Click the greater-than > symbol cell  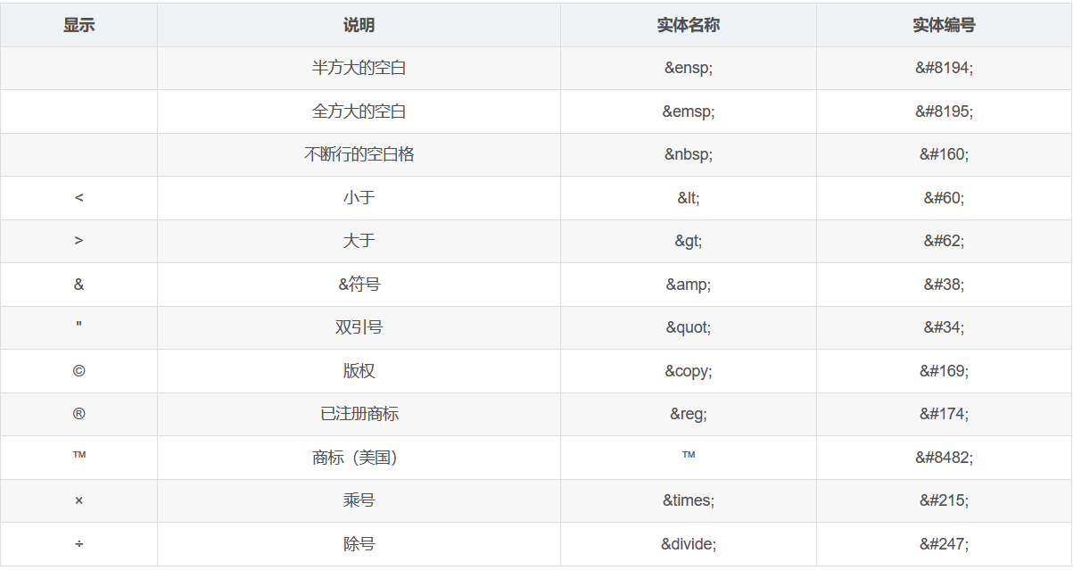tap(78, 241)
